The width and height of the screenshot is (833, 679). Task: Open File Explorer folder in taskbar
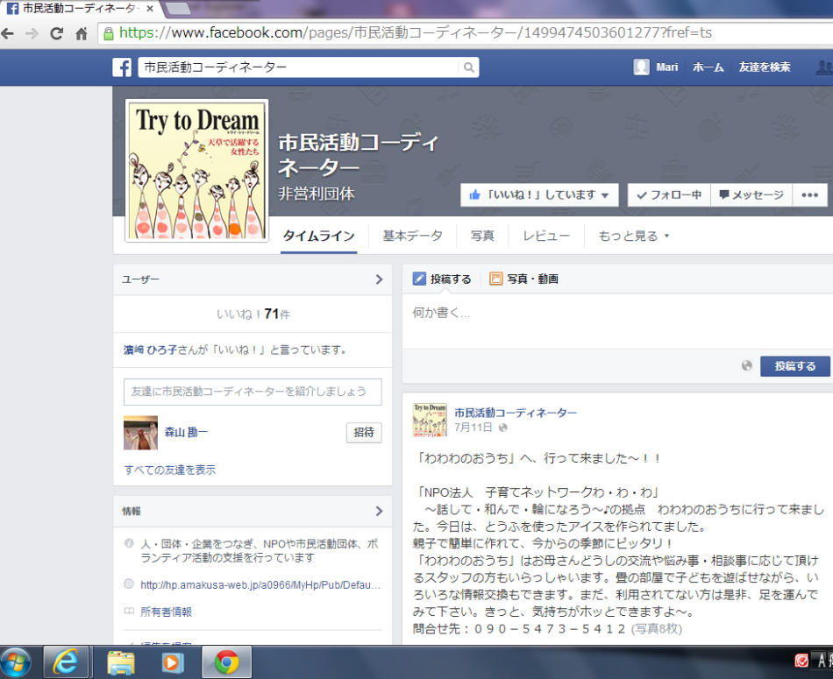coord(121,662)
